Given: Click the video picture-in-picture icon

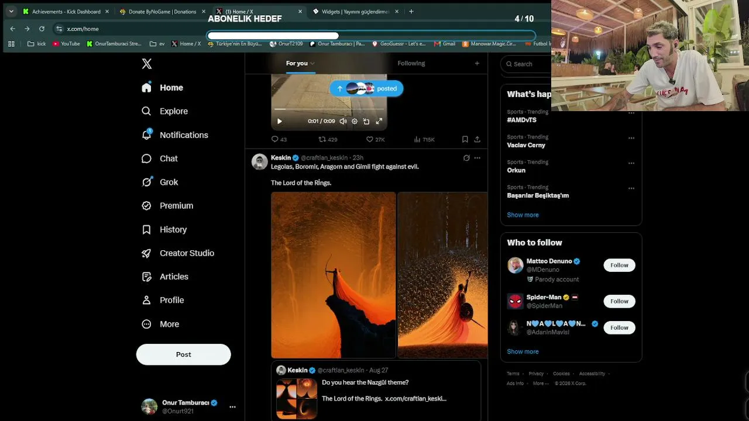Looking at the screenshot, I should point(366,121).
